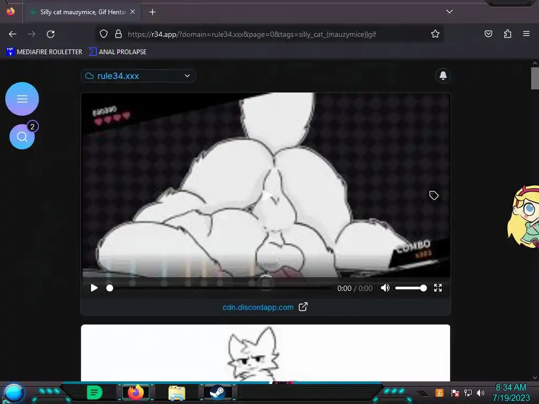Screen dimensions: 539x404
Task: Click the scrollbar down arrow
Action: pos(535,378)
